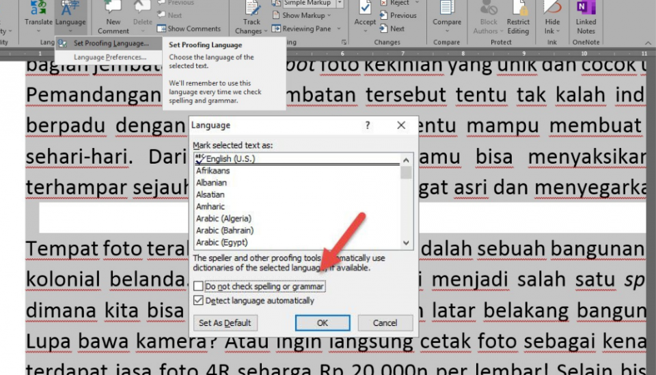Click the Language dialog help question mark
This screenshot has width=656, height=375.
[x=368, y=125]
